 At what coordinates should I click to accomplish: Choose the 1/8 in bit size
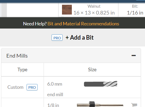click(x=53, y=105)
